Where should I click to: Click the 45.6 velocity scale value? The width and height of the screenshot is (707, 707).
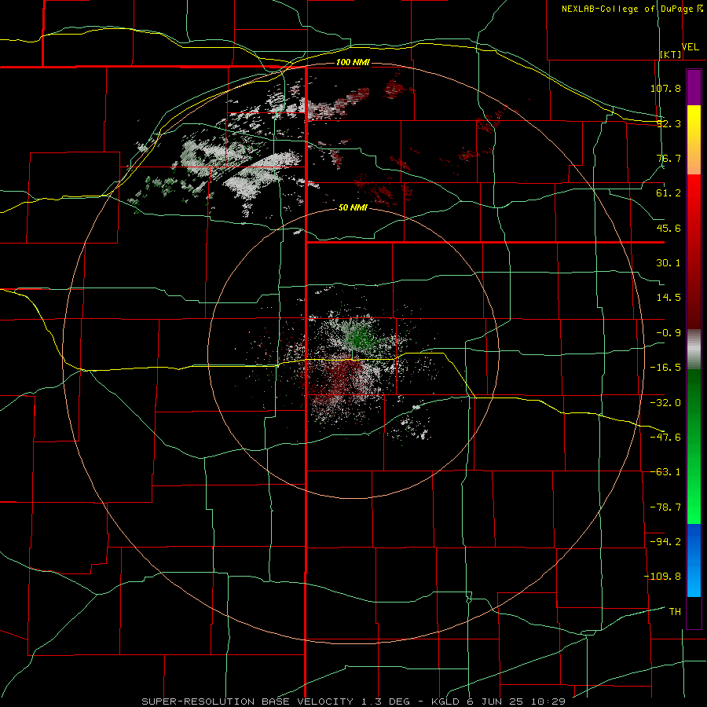pos(669,228)
